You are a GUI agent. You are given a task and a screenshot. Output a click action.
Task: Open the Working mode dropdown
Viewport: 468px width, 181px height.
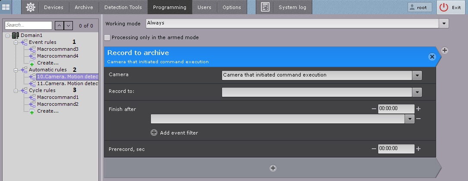click(445, 23)
